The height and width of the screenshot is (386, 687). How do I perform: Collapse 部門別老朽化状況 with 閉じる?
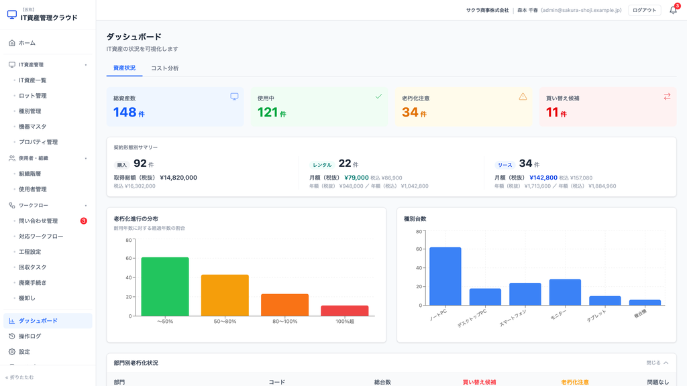tap(657, 363)
